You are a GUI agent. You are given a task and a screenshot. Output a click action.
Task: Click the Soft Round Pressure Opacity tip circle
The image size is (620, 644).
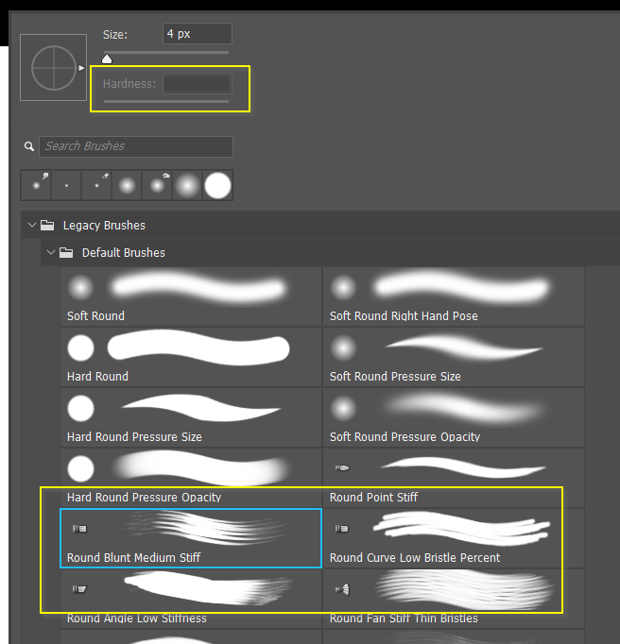click(343, 408)
